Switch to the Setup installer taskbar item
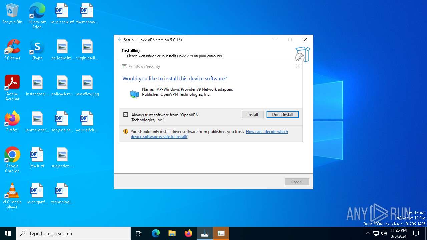This screenshot has width=427, height=240. (x=205, y=233)
